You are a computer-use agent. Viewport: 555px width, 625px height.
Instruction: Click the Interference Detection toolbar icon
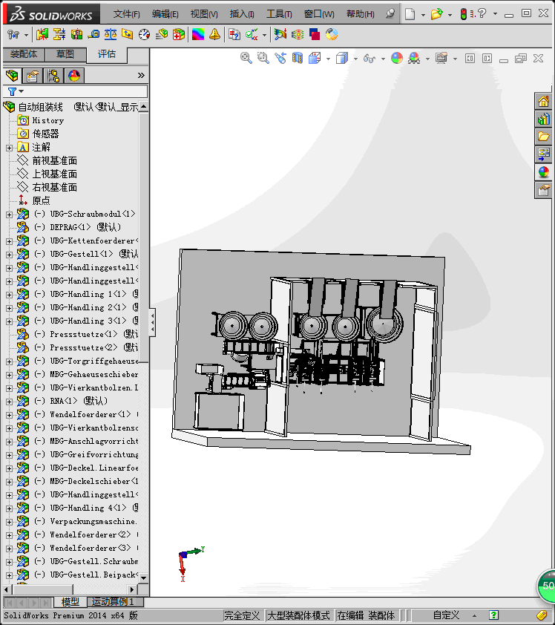(x=42, y=34)
